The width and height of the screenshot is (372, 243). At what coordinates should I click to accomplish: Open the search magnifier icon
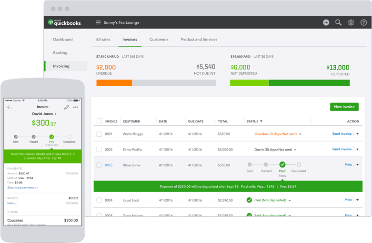click(338, 22)
